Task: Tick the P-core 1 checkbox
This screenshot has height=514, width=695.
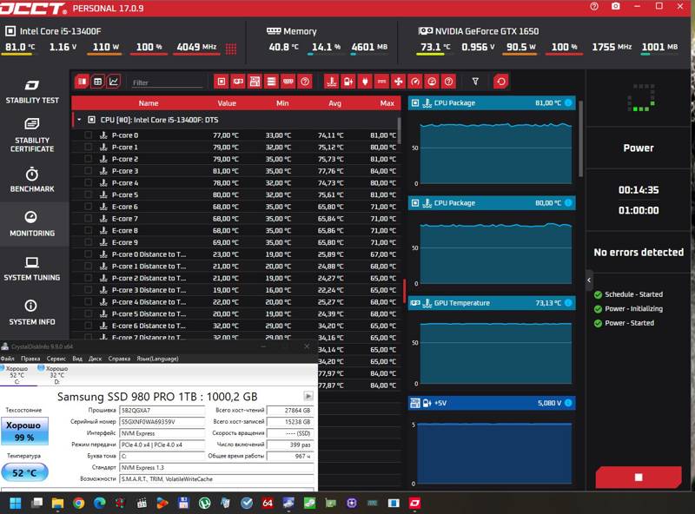Action: pos(89,147)
